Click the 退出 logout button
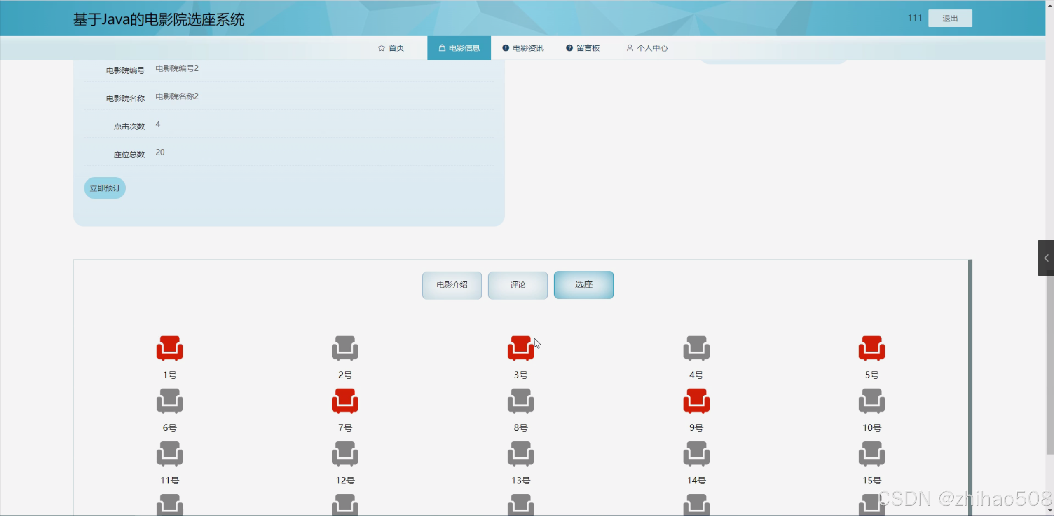 tap(950, 18)
